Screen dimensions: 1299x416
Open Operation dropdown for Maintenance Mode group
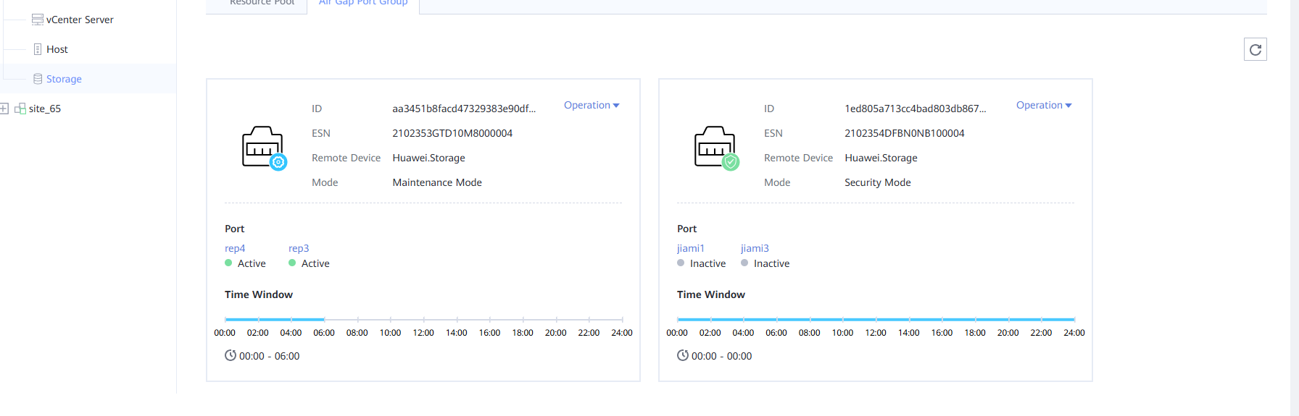(592, 105)
